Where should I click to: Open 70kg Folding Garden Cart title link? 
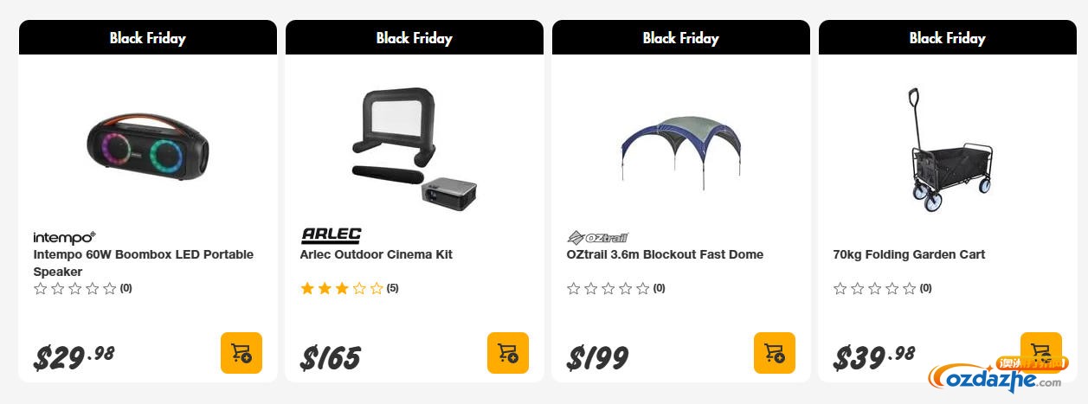pos(909,254)
